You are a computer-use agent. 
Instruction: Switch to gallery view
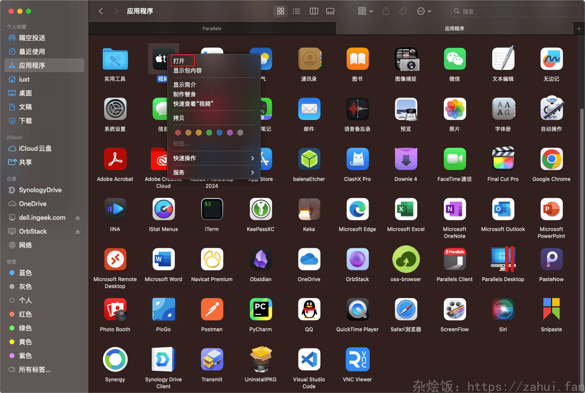(331, 11)
